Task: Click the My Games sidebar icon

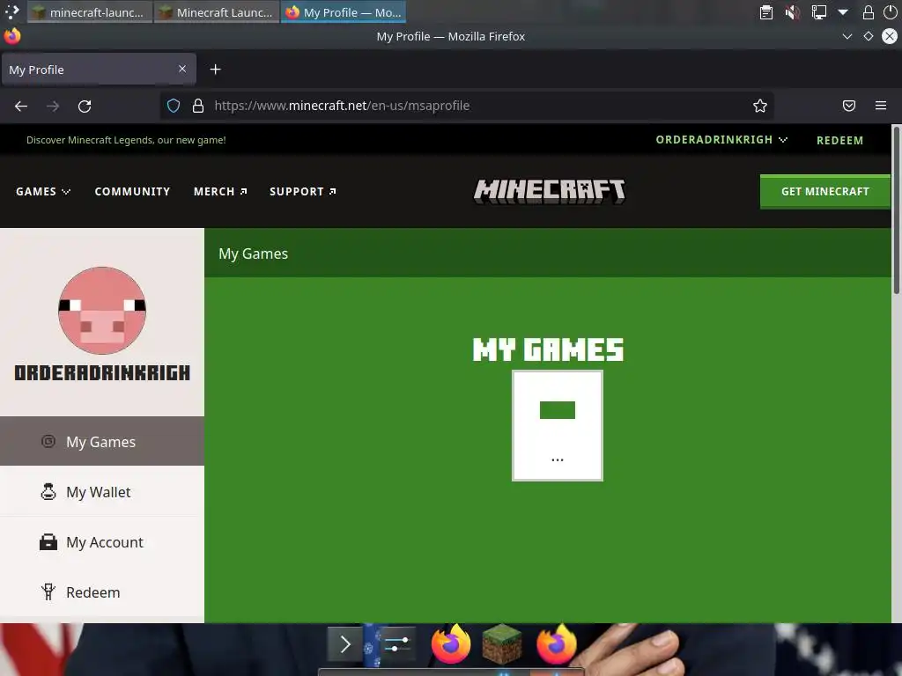Action: pos(48,442)
